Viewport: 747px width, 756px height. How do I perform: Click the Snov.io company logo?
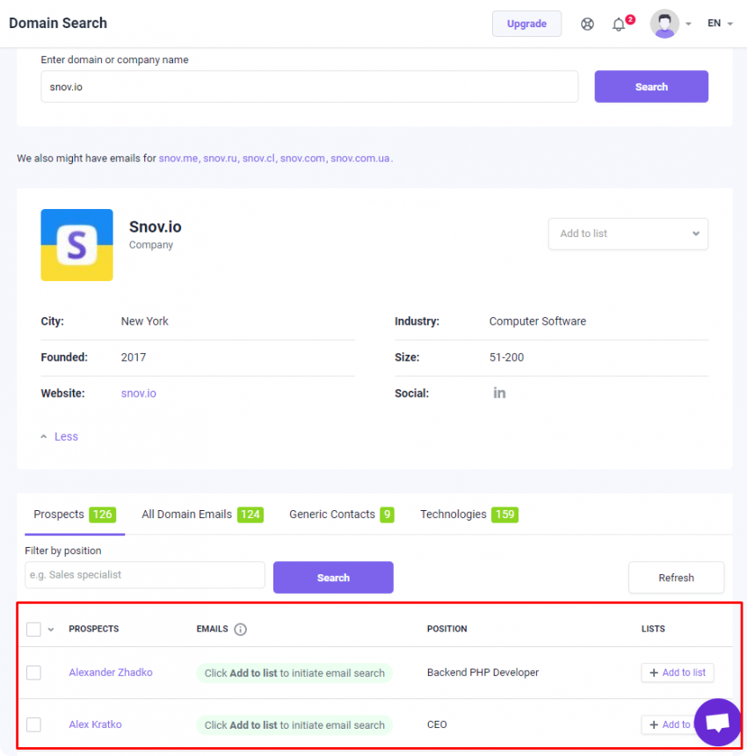[76, 245]
